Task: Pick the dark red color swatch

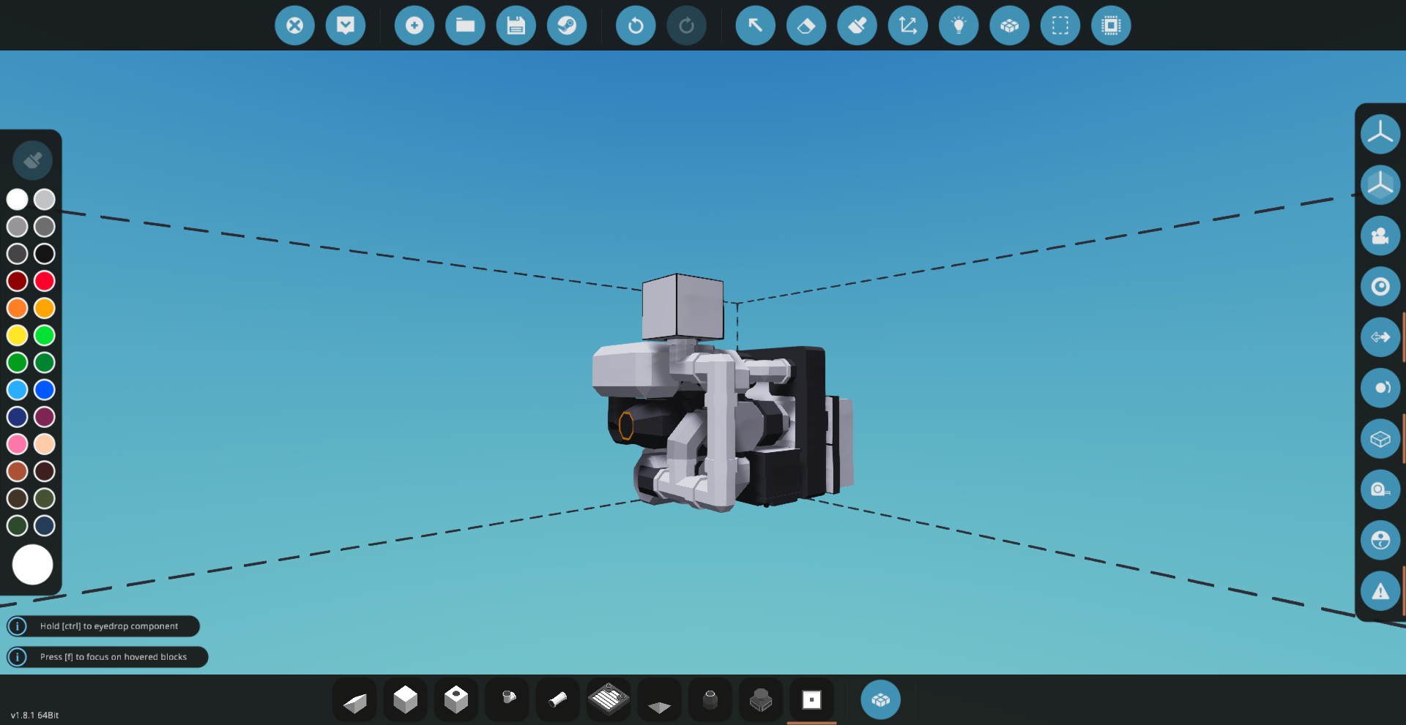Action: click(18, 281)
